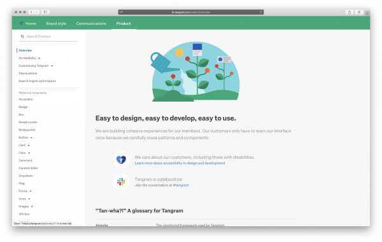382x242 pixels.
Task: Open the Box component page
Action: coord(21,114)
